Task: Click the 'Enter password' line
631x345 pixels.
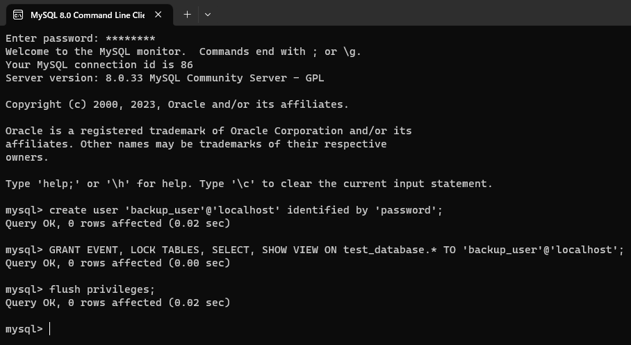Action: pos(81,39)
